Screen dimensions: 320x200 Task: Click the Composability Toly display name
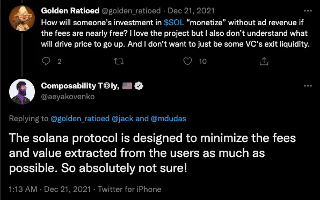80,86
